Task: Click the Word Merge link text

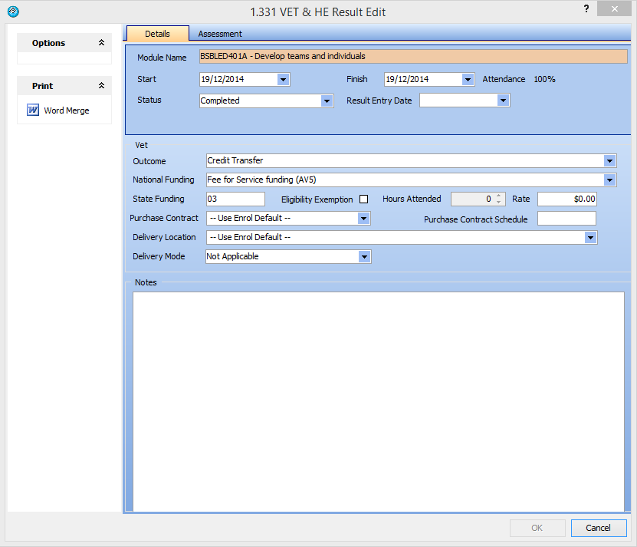Action: tap(66, 110)
